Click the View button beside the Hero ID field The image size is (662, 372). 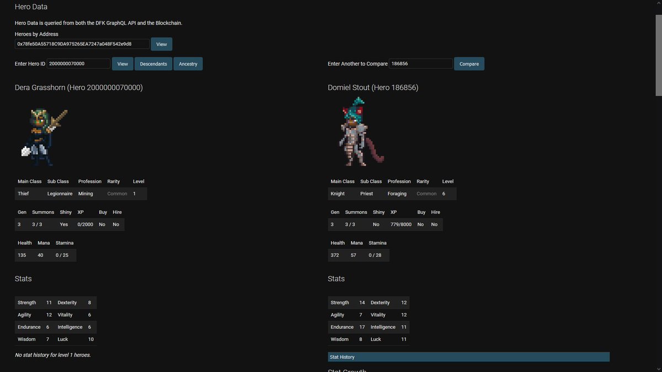click(122, 63)
